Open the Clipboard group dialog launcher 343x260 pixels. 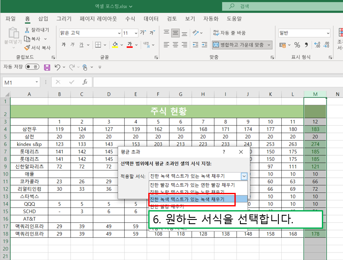(53, 57)
